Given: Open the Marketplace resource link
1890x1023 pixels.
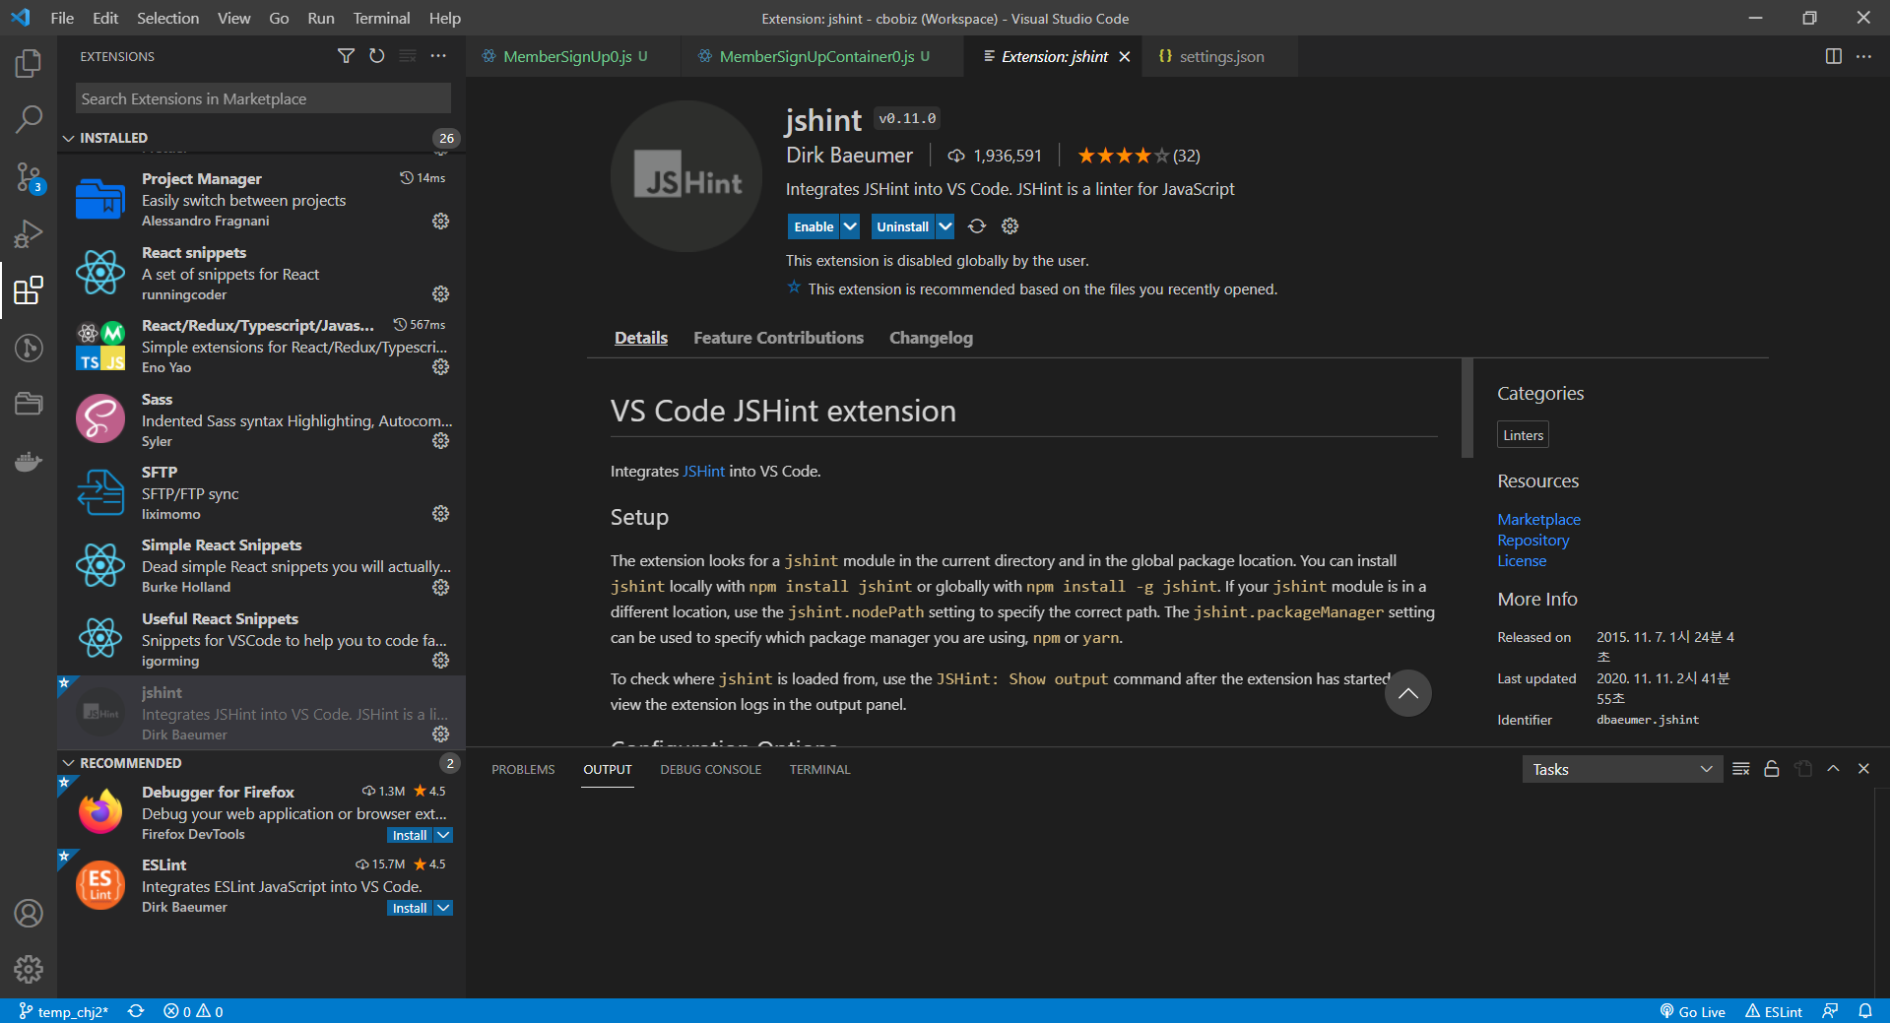Looking at the screenshot, I should coord(1538,519).
